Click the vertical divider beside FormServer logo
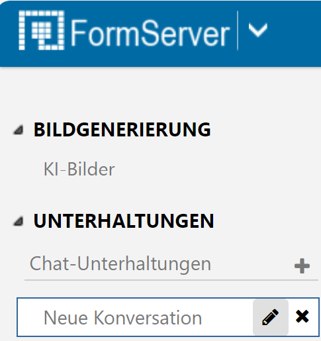The image size is (321, 341). click(x=238, y=30)
